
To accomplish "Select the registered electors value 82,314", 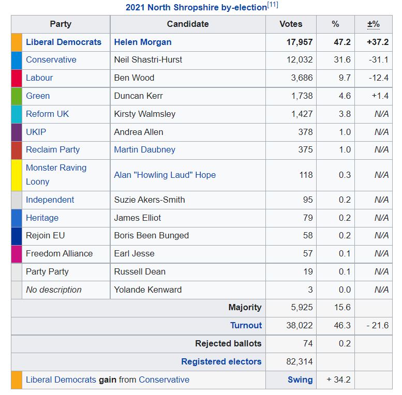I will coord(300,361).
